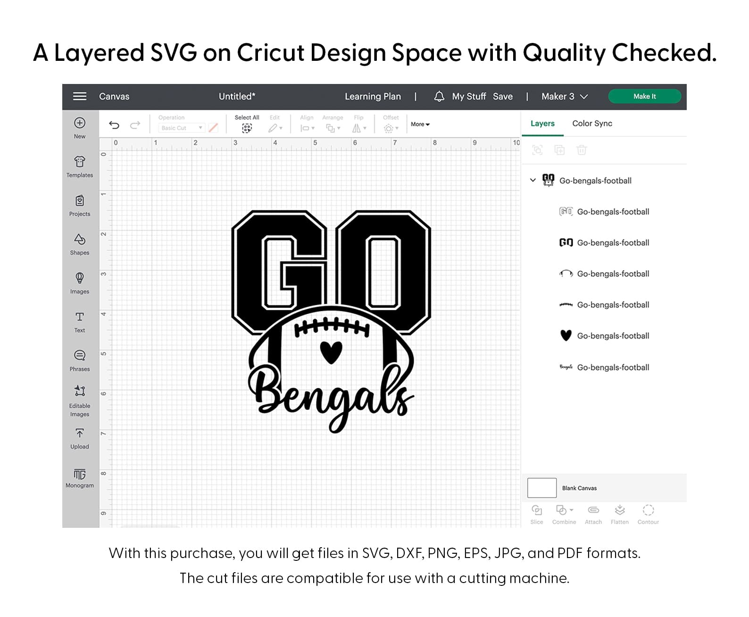Click Save in the top bar

(x=502, y=96)
